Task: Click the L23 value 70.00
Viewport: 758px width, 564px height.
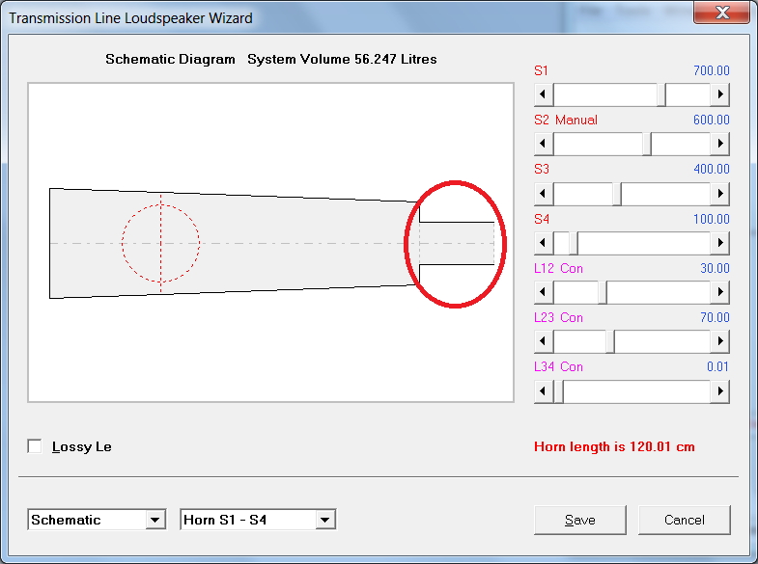Action: click(715, 317)
